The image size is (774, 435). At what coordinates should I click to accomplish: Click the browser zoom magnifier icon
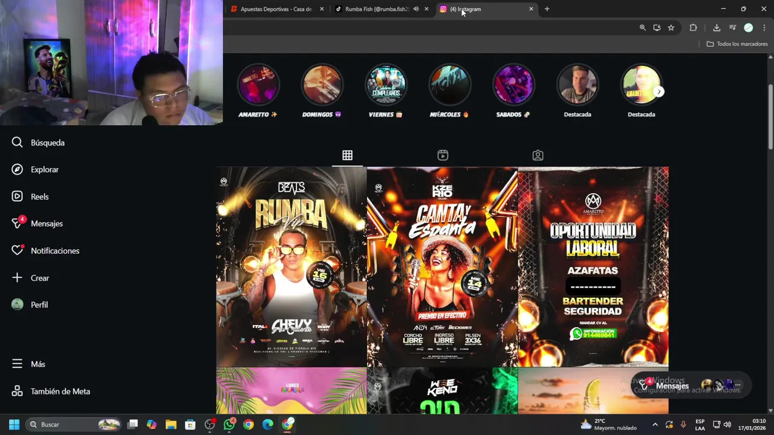(643, 28)
